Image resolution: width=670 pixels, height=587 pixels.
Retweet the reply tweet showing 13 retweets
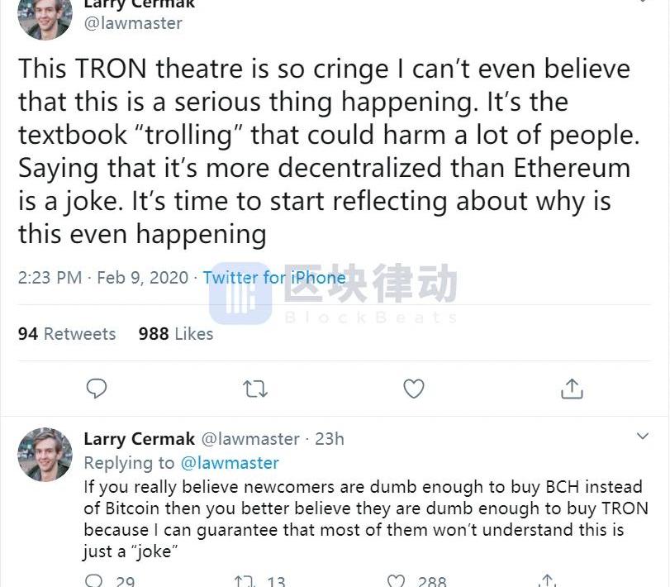244,580
